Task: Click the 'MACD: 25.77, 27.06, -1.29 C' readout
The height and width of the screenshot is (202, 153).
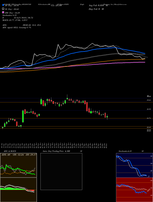Action: [x=15, y=20]
